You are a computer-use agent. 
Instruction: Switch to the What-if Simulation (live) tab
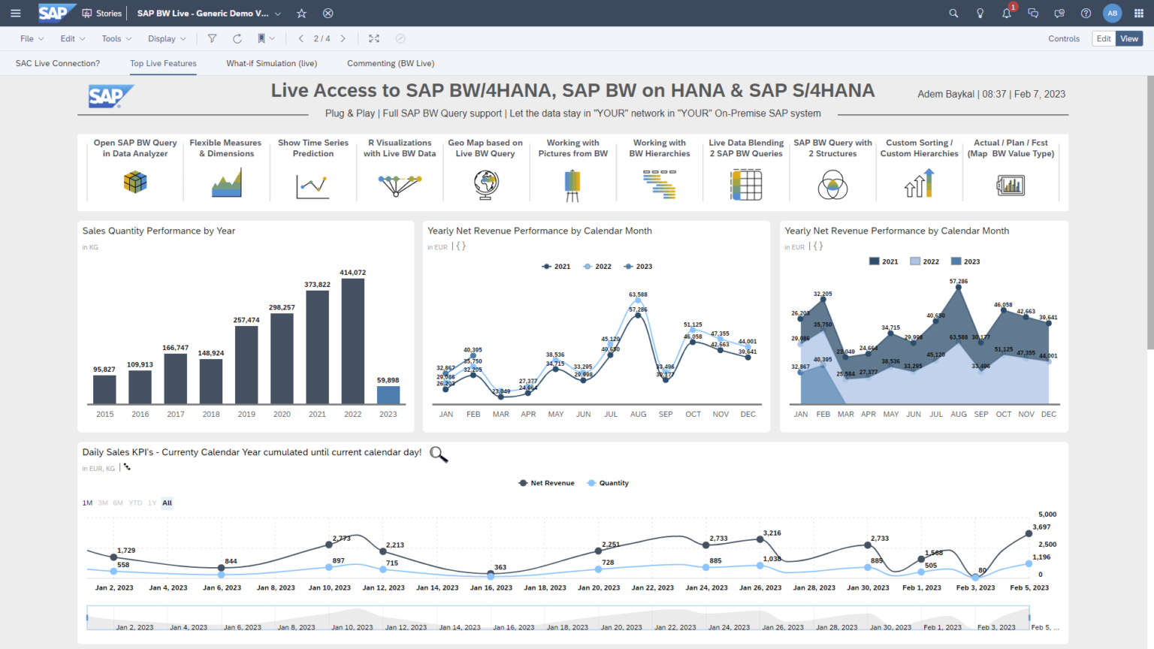pyautogui.click(x=271, y=63)
